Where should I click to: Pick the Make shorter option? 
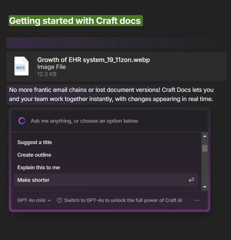click(x=34, y=180)
